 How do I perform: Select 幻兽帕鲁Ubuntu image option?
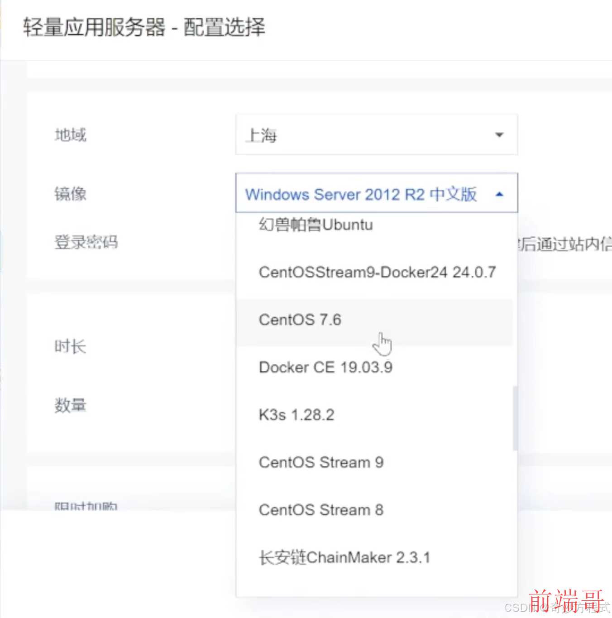click(x=374, y=225)
